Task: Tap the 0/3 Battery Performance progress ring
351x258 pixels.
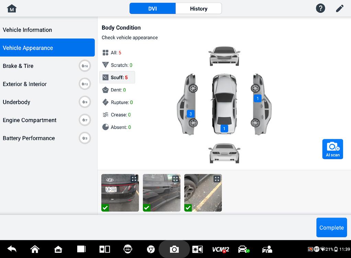Action: click(x=85, y=138)
